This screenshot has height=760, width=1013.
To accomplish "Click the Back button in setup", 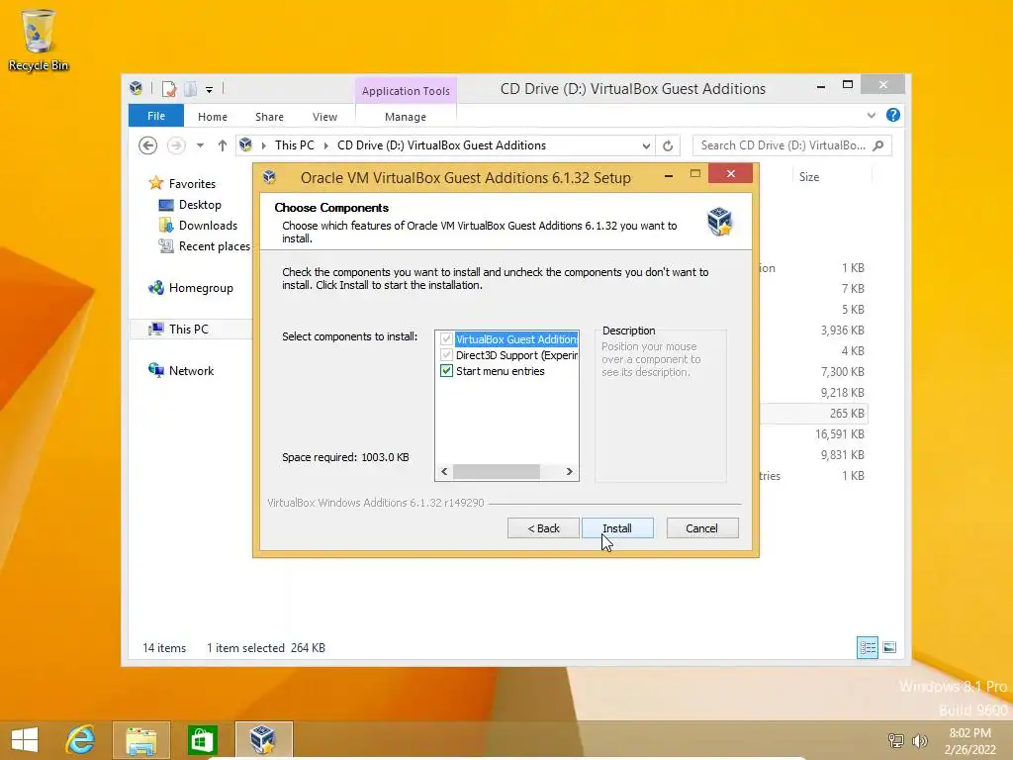I will (x=543, y=528).
